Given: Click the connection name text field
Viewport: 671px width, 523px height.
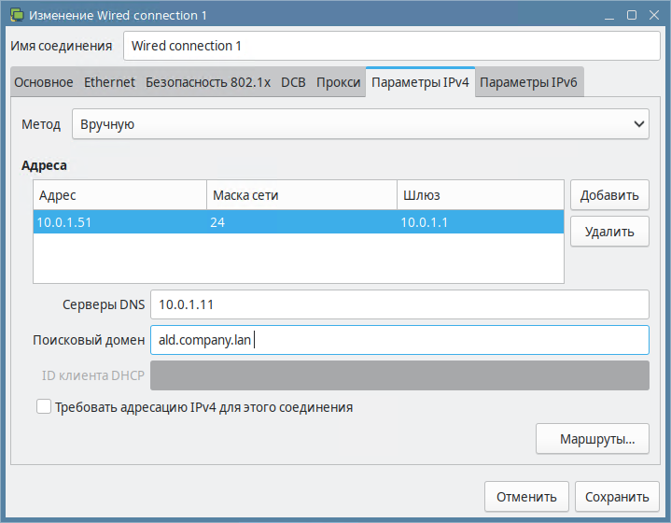Looking at the screenshot, I should [392, 46].
